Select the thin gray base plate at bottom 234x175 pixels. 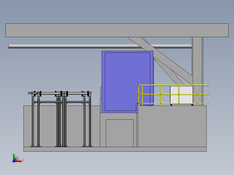115,149
